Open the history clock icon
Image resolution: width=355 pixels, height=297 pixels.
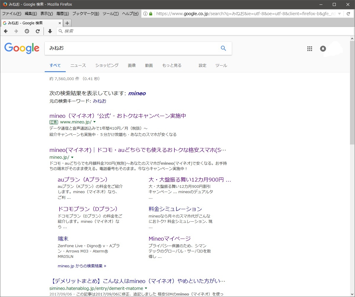click(27, 31)
